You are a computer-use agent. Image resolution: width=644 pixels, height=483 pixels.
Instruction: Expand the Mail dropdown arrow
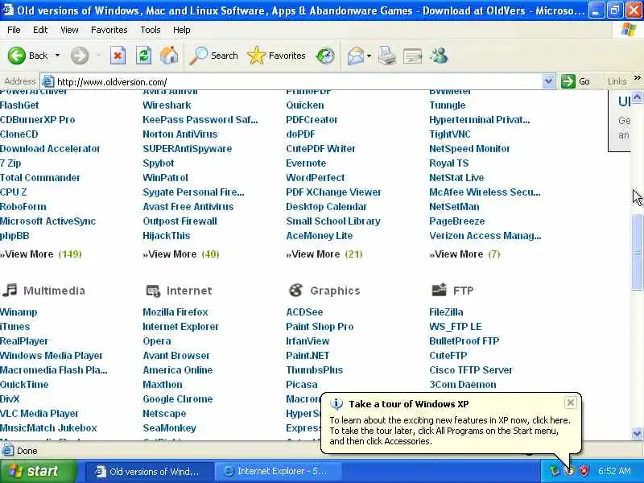coord(369,56)
